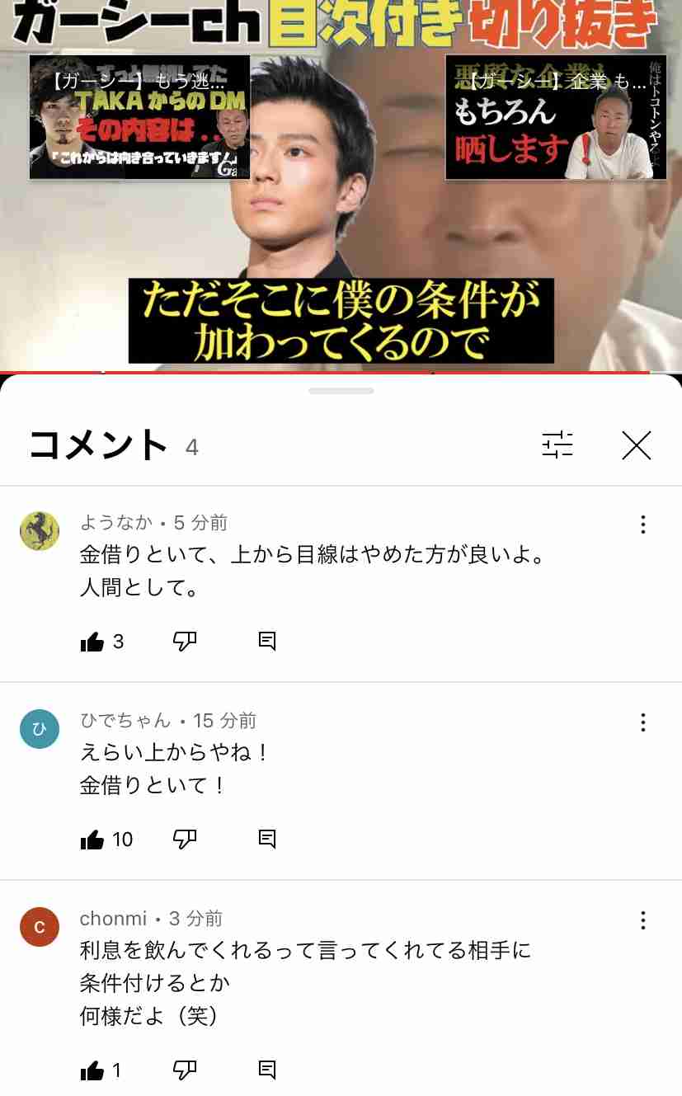The width and height of the screenshot is (682, 1096).
Task: Open chonmi's channel name link
Action: click(x=113, y=919)
